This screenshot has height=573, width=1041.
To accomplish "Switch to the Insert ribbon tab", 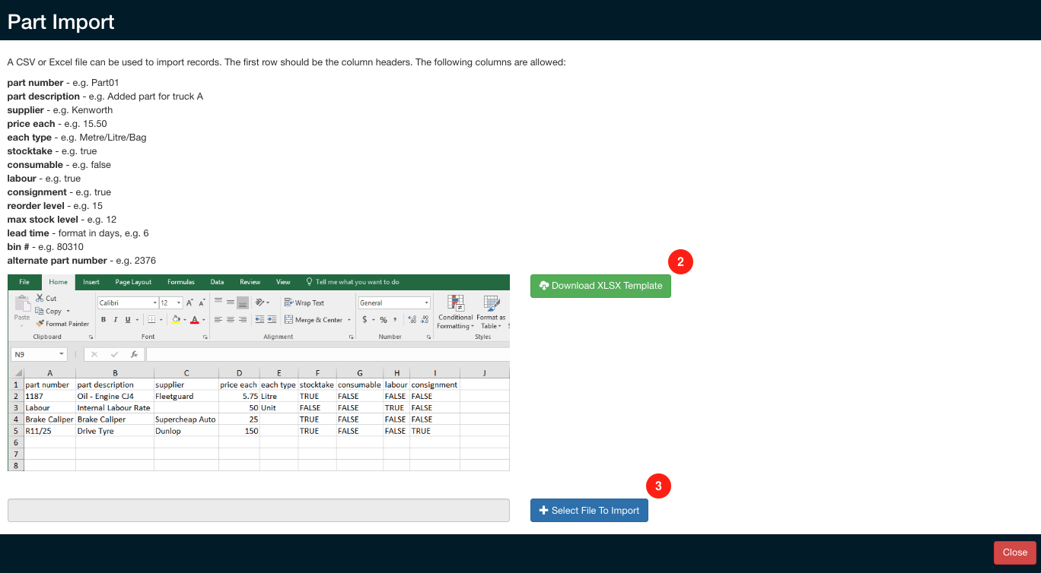I will coord(91,282).
